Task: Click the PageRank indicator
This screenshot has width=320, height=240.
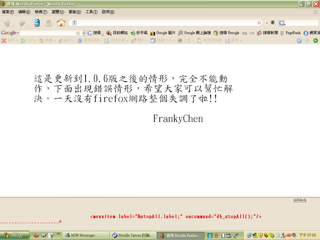Action: [x=291, y=33]
